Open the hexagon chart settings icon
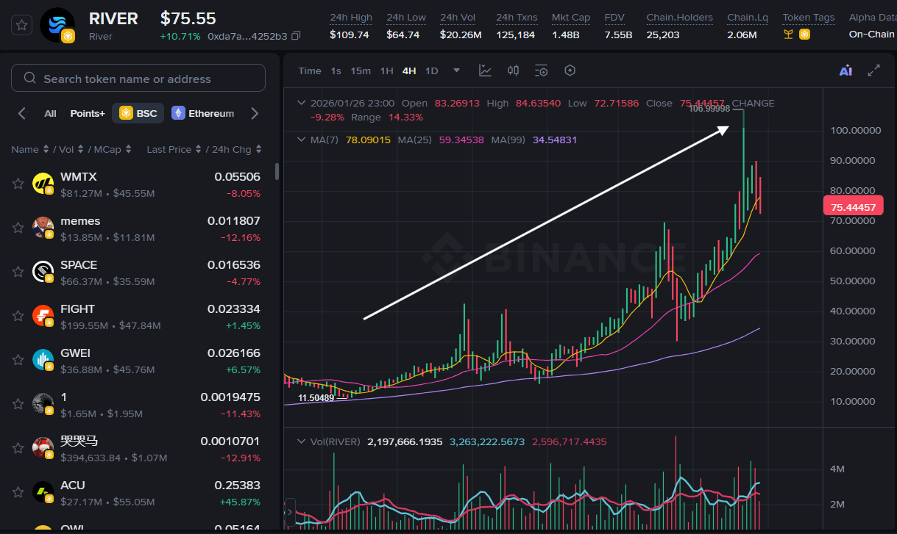Screen dimensions: 897x534 pos(570,71)
